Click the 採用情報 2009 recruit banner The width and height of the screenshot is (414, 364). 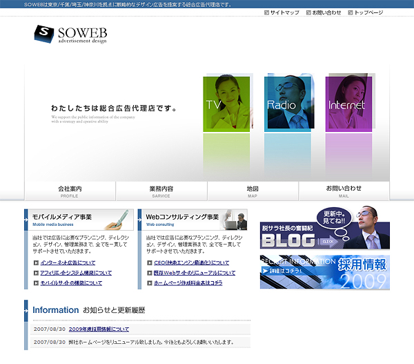[324, 272]
